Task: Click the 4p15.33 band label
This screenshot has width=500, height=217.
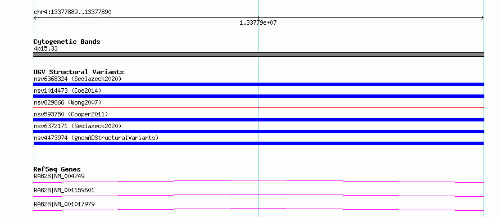Action: (x=46, y=49)
